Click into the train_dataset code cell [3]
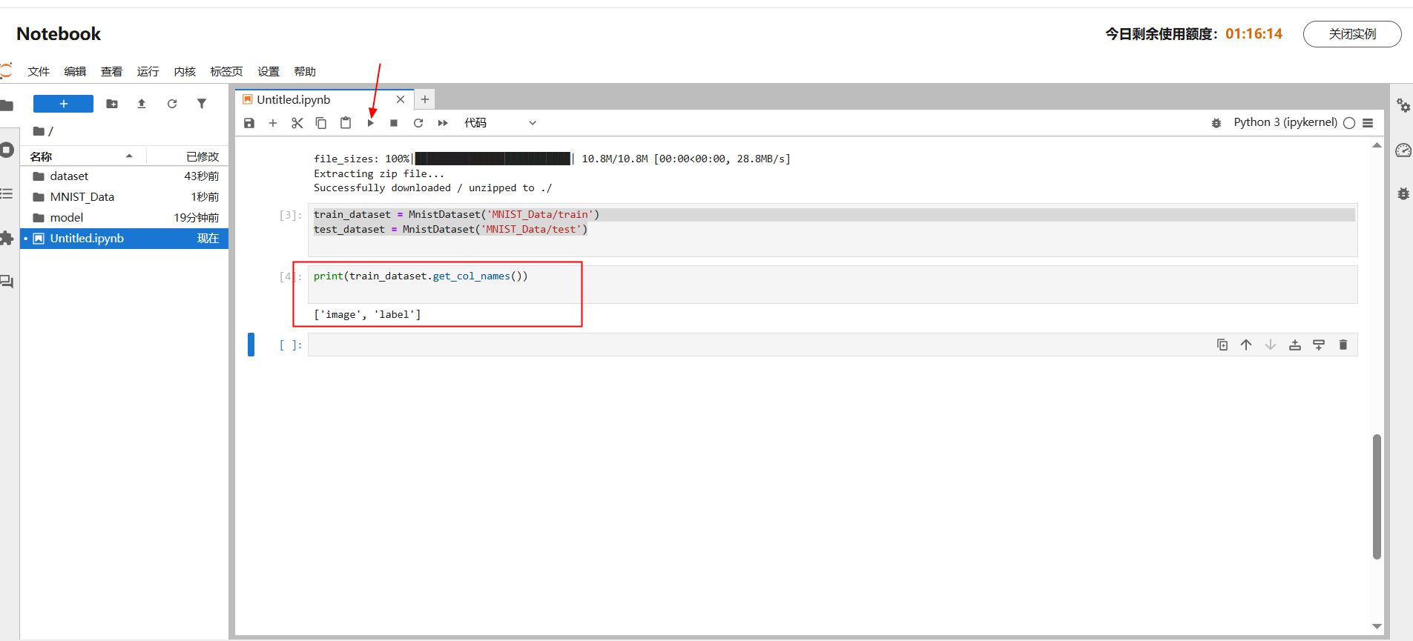 click(x=833, y=230)
